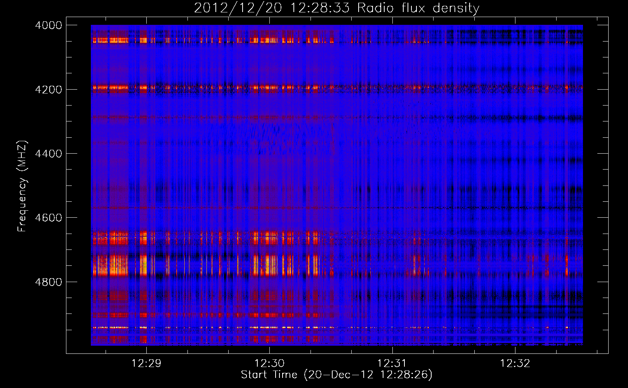
Task: Click the 12:29 time tick label
Action: (146, 363)
